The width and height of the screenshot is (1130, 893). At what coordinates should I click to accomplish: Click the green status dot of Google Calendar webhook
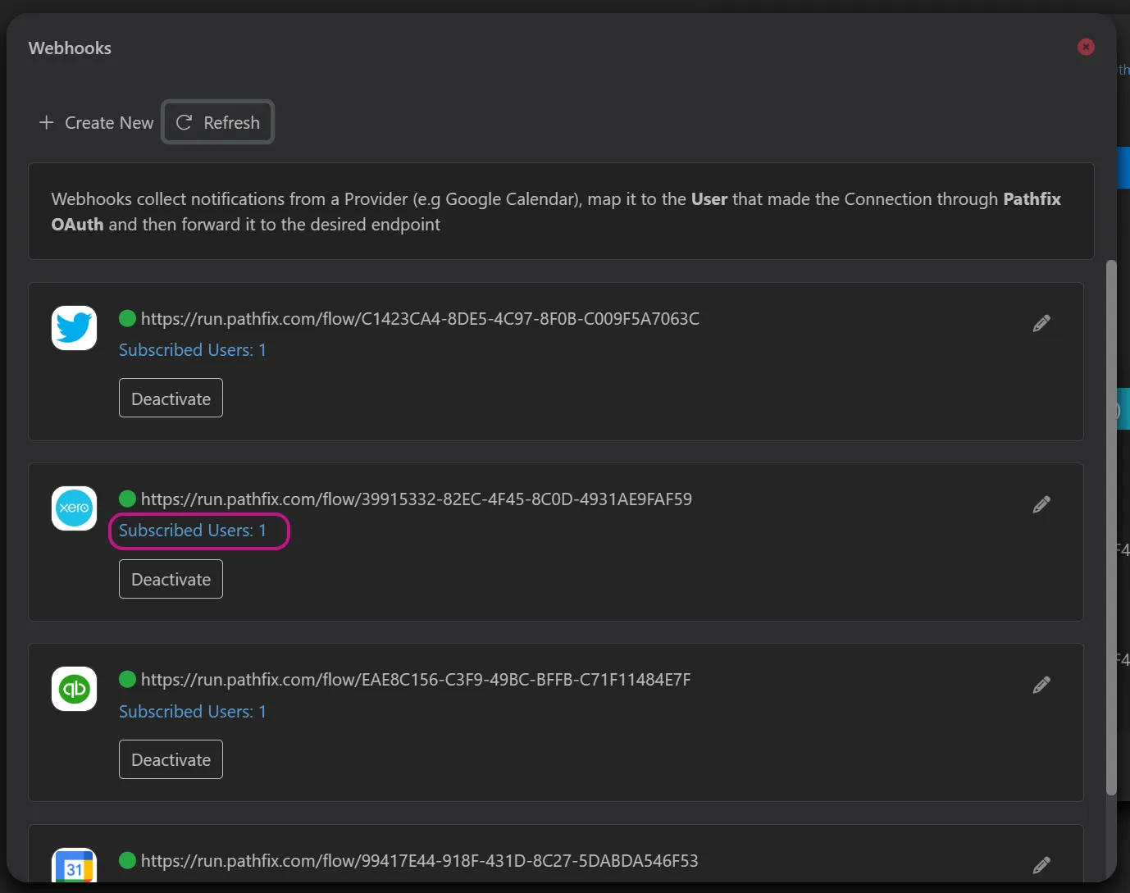point(127,860)
